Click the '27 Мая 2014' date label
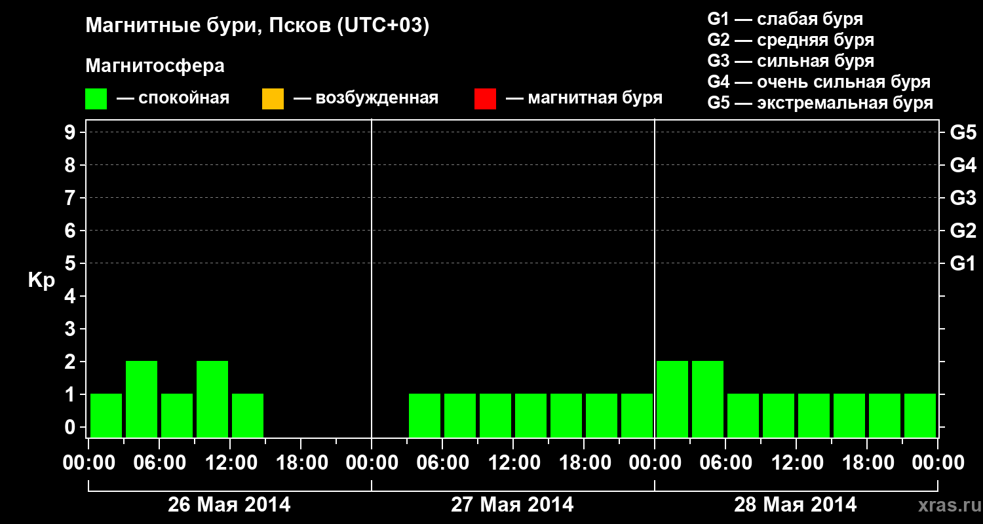 [512, 505]
